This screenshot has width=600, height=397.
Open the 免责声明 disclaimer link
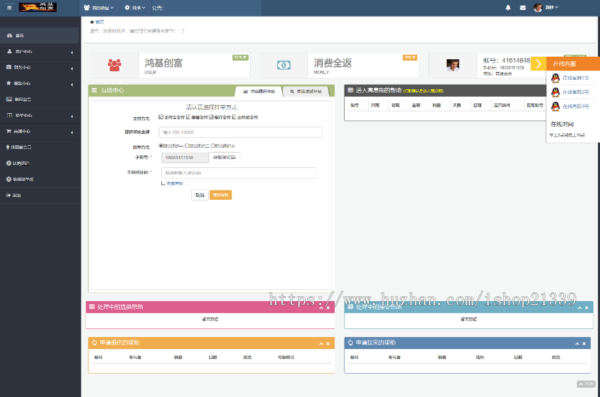pyautogui.click(x=175, y=184)
